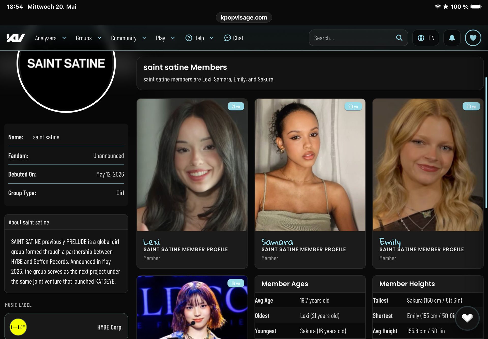Screen dimensions: 488x339
Task: Click the 20 yo badge on Emily's card
Action: [471, 106]
